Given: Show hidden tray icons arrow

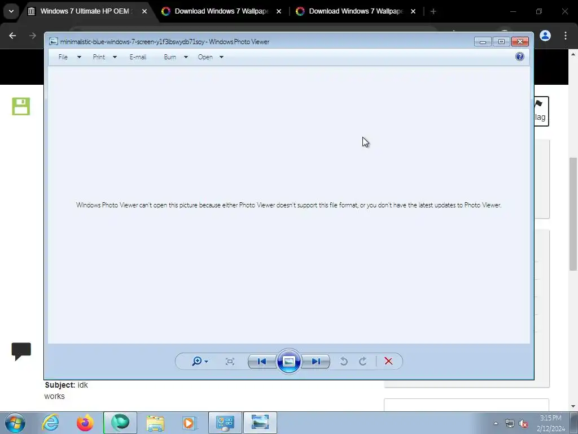Looking at the screenshot, I should [x=496, y=423].
